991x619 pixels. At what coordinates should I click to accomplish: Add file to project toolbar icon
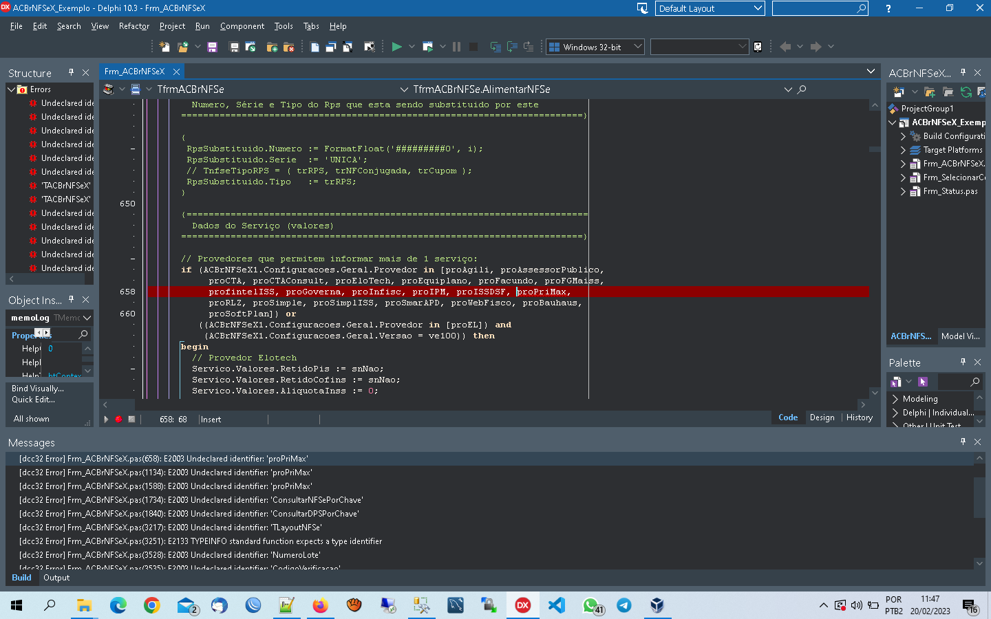272,47
